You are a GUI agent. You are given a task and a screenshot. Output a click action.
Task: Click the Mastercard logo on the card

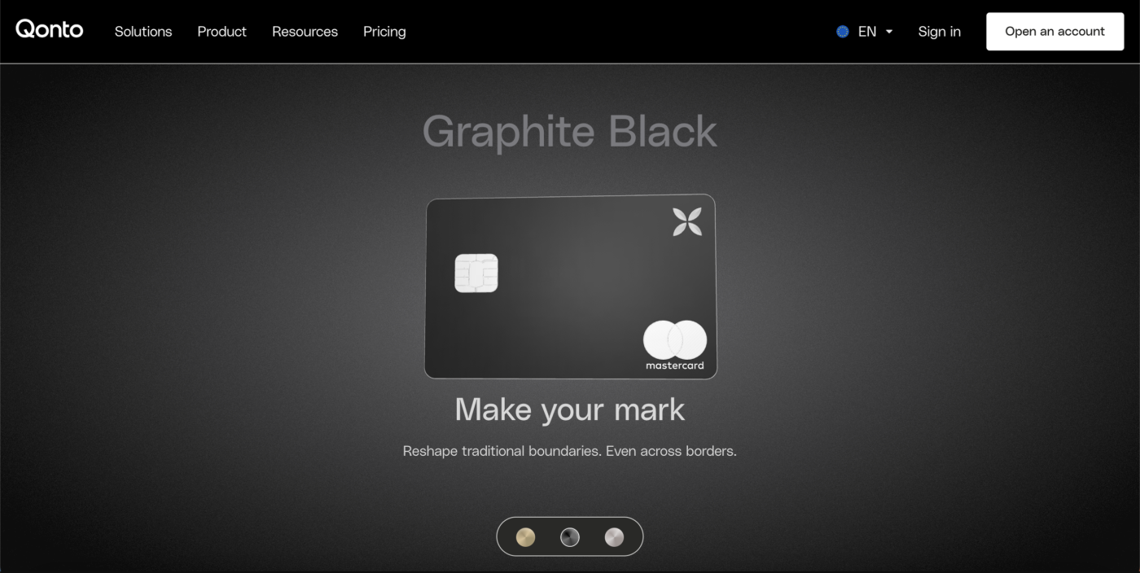(x=675, y=345)
